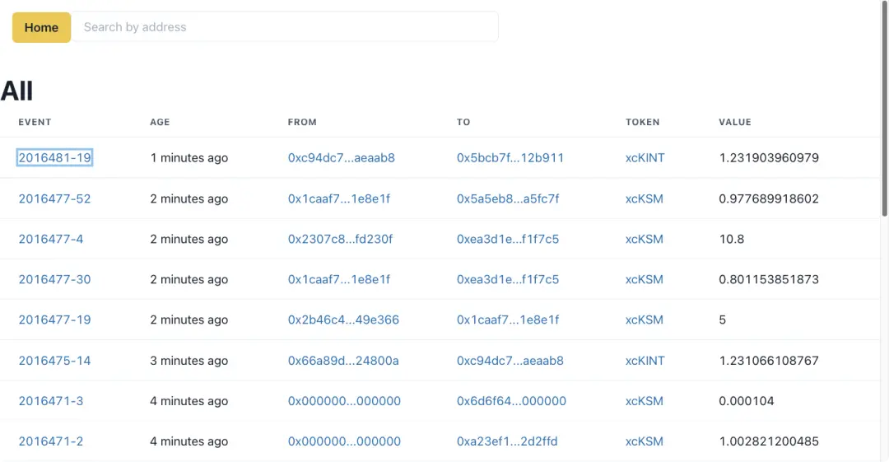
Task: Click the yellow Home button
Action: (x=41, y=27)
